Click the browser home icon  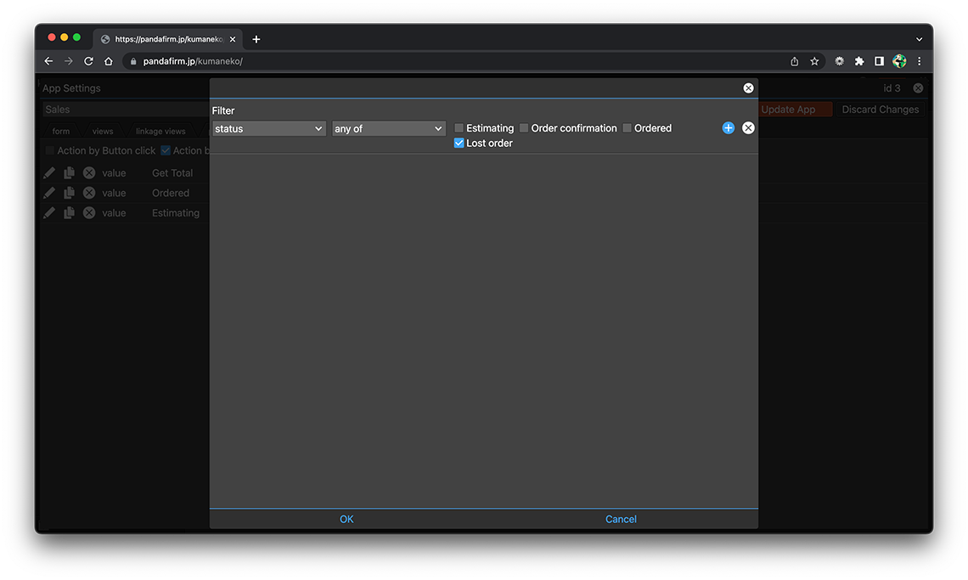(x=109, y=61)
